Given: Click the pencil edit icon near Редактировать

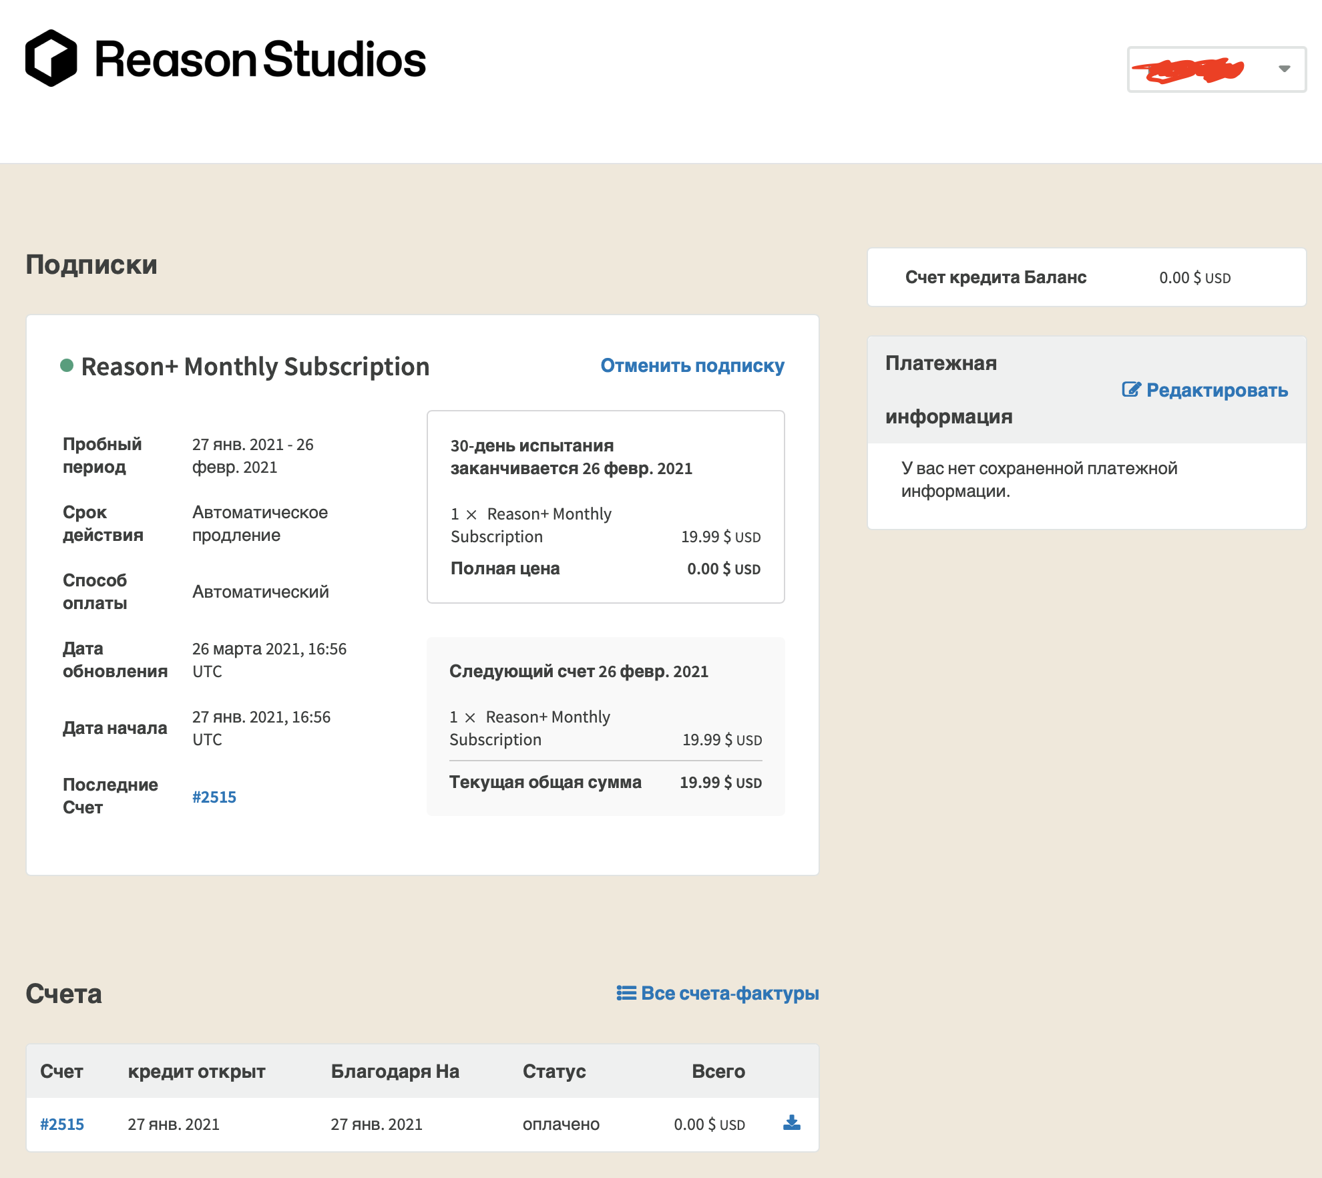Looking at the screenshot, I should click(1131, 389).
